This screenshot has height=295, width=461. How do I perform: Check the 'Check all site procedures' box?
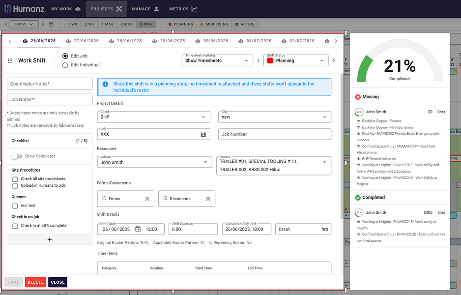[15, 179]
